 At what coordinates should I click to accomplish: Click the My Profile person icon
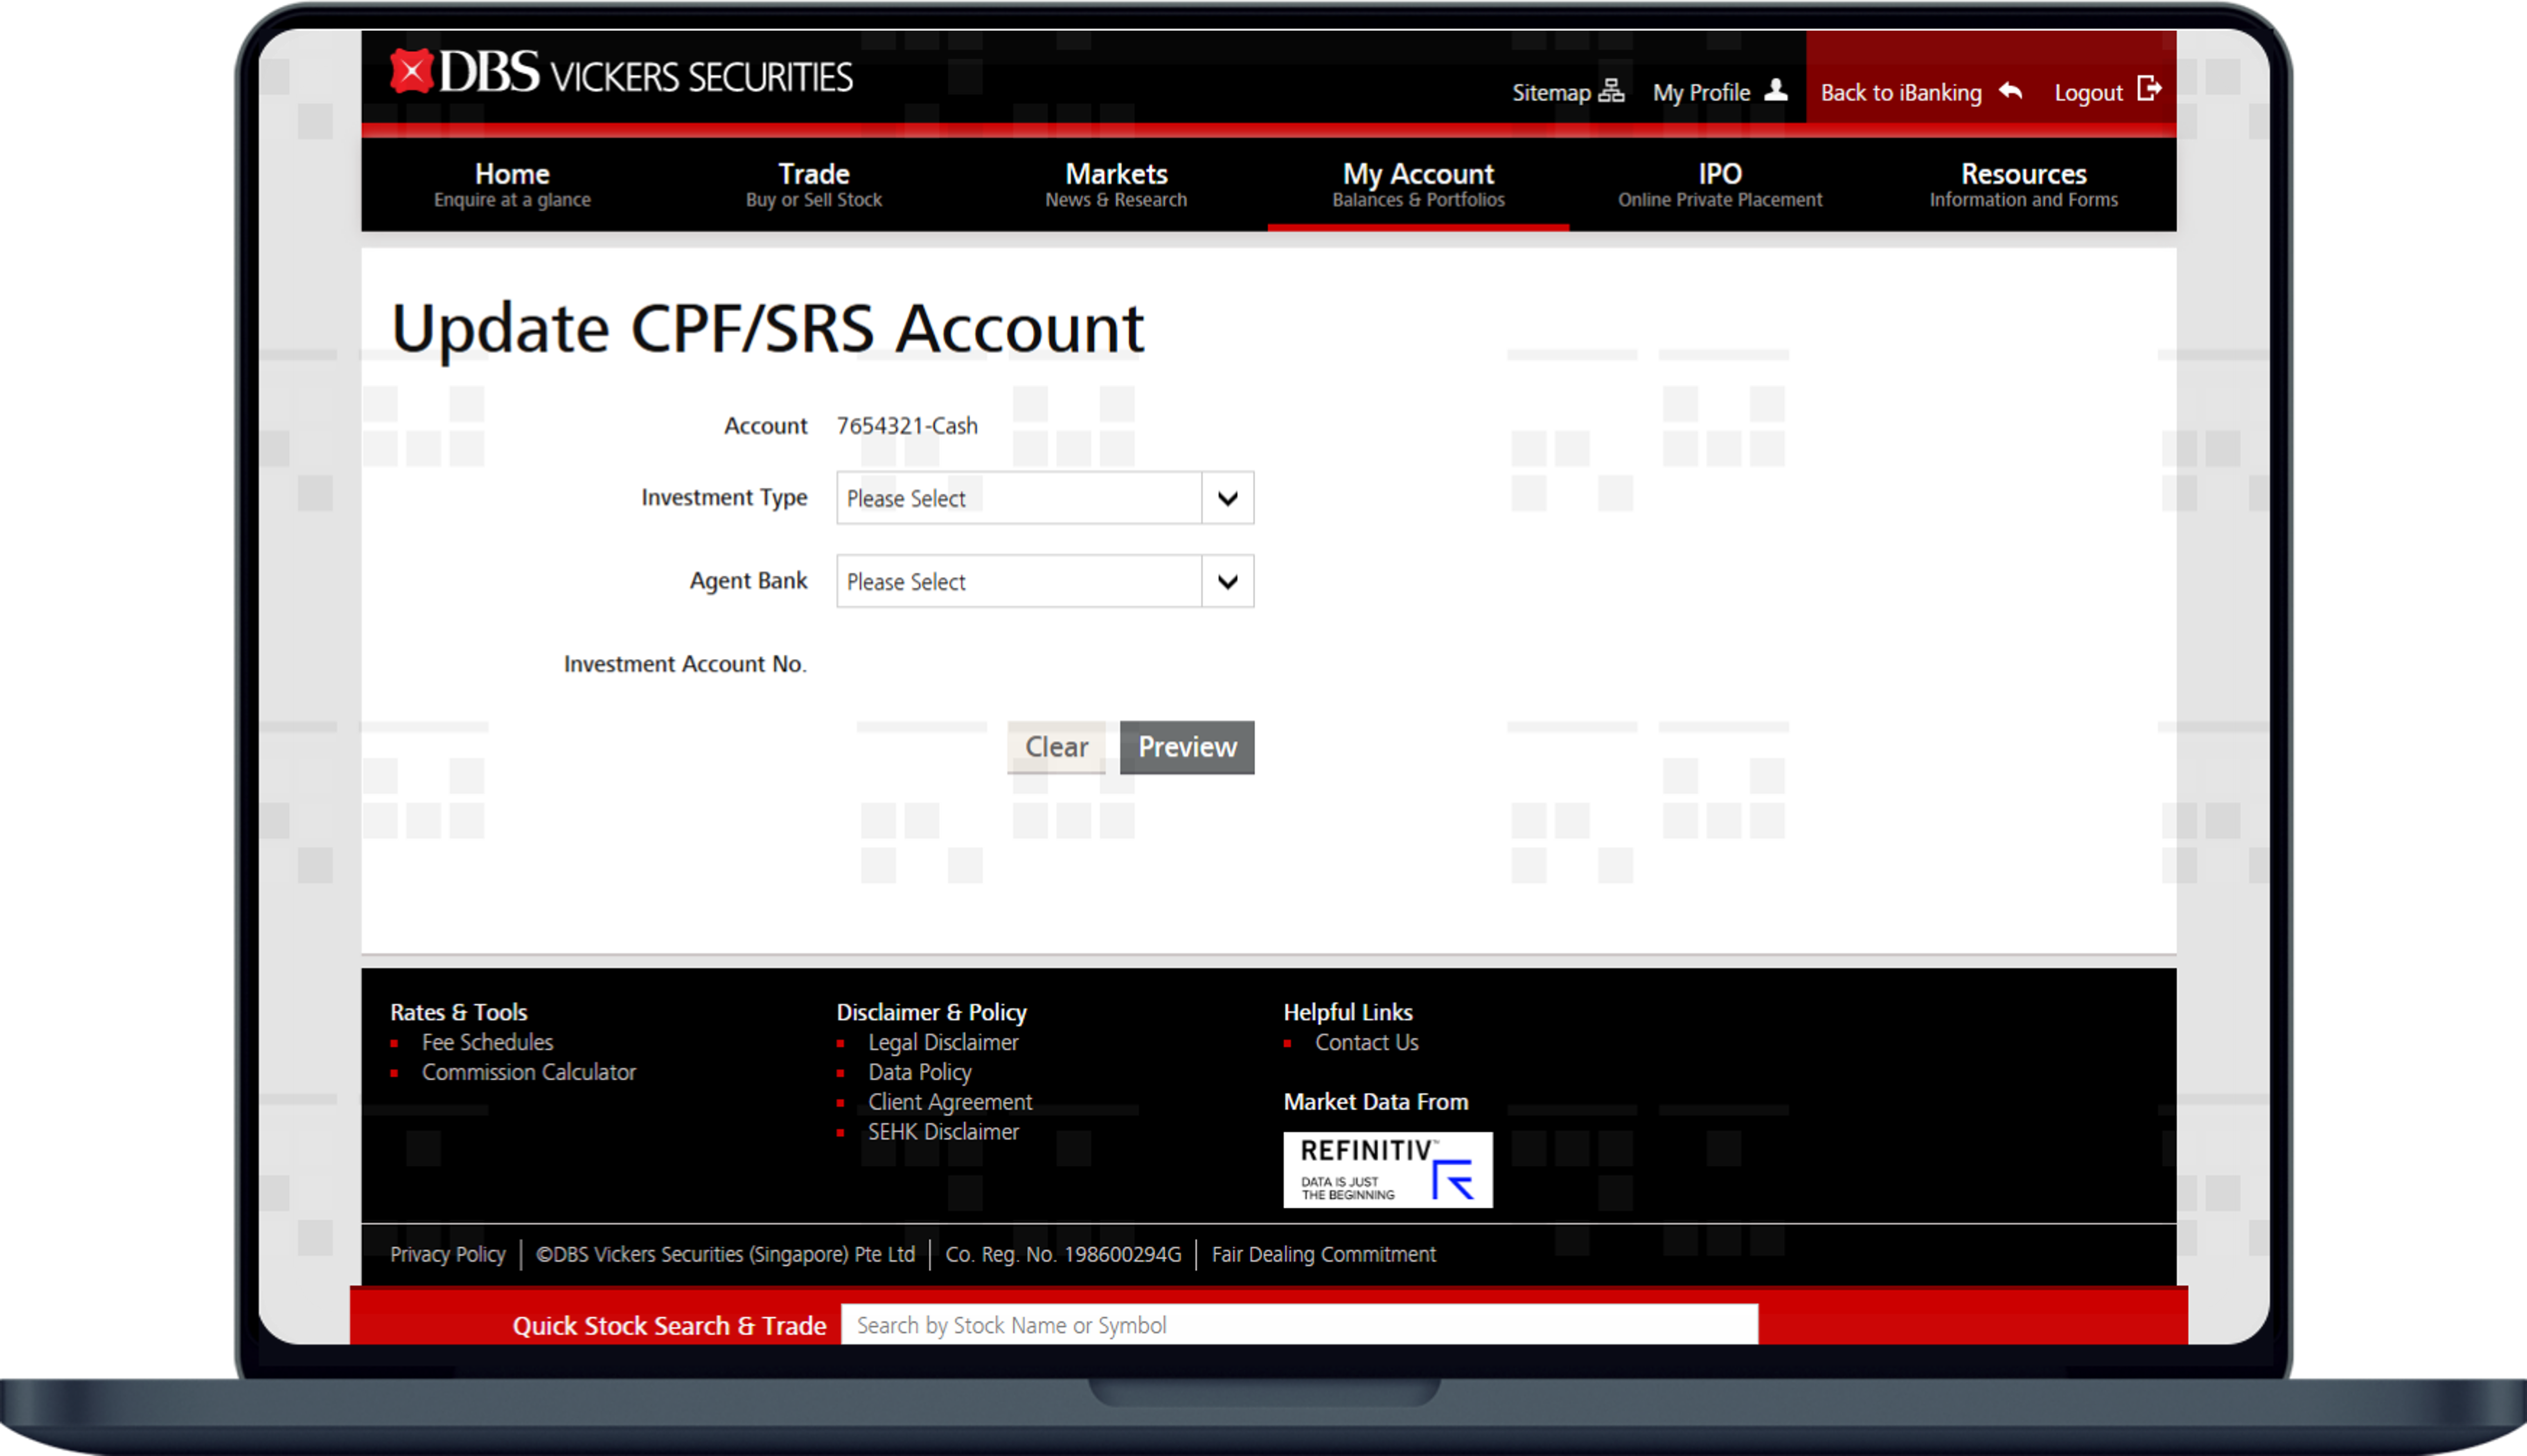click(x=1775, y=90)
